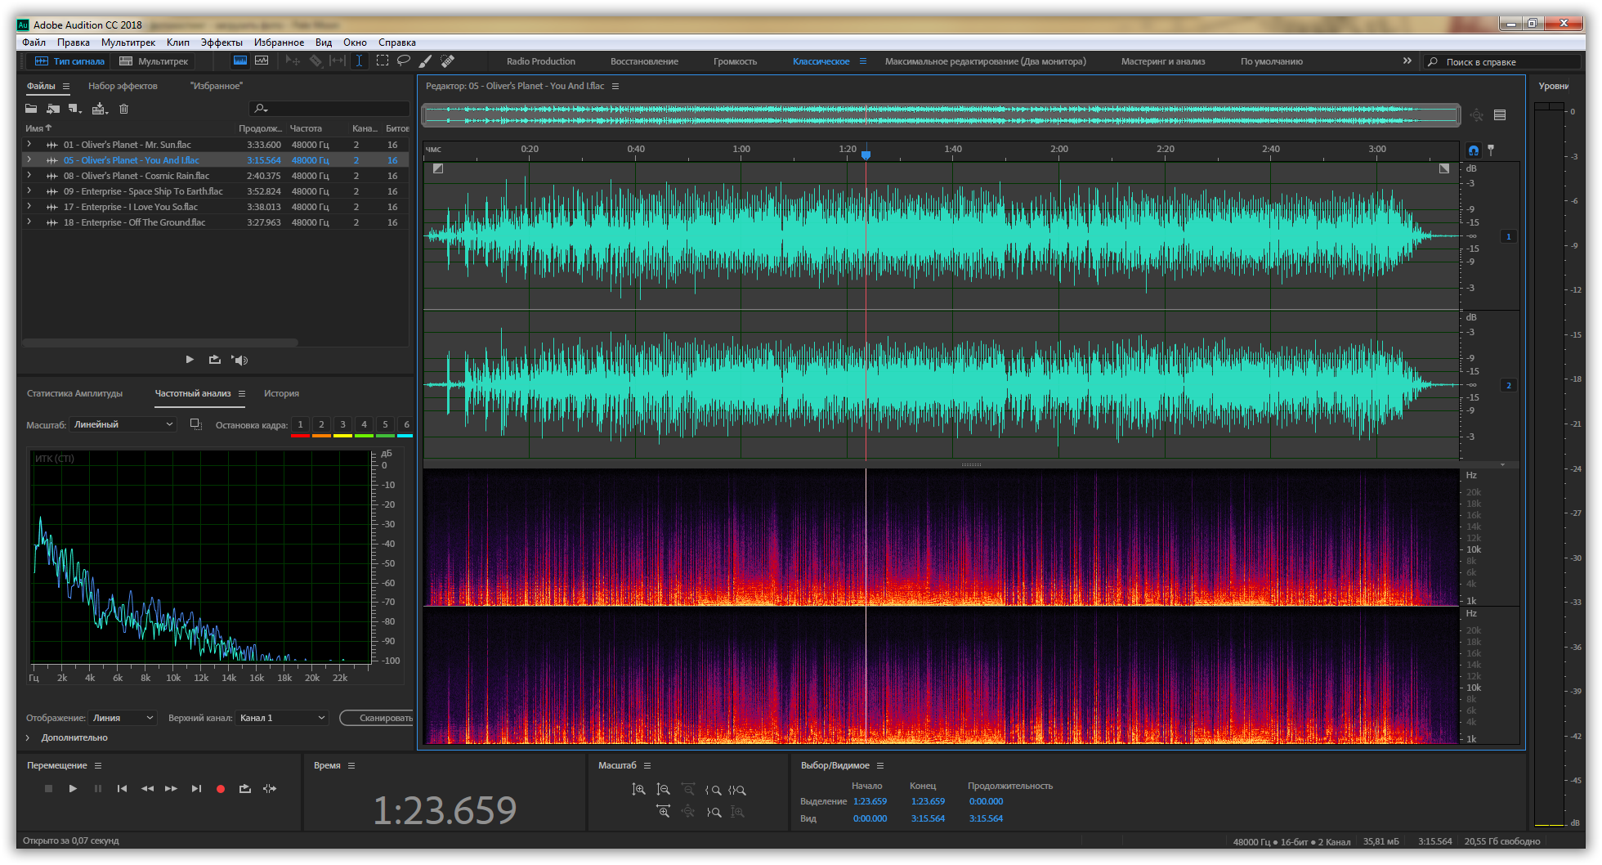Image resolution: width=1602 pixels, height=865 pixels.
Task: Click the Fast Forward transport button
Action: [171, 789]
